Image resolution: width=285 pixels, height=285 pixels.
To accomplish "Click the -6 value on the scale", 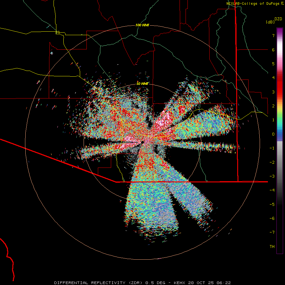I will [272, 218].
